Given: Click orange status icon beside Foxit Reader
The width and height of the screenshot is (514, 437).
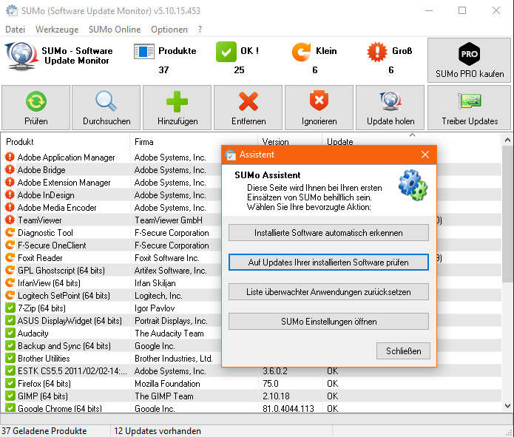Looking at the screenshot, I should [10, 257].
